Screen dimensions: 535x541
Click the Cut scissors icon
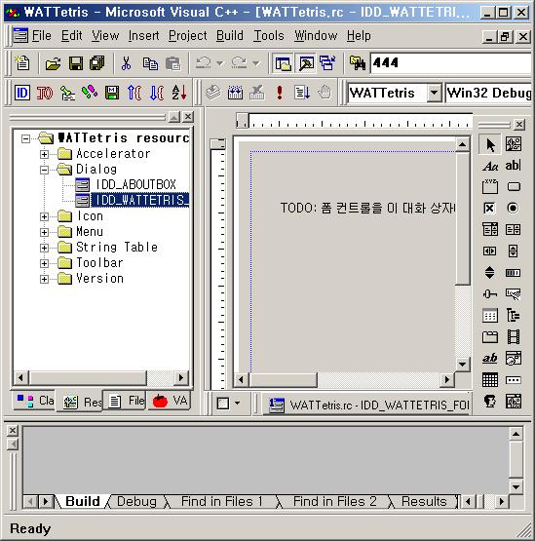click(127, 63)
